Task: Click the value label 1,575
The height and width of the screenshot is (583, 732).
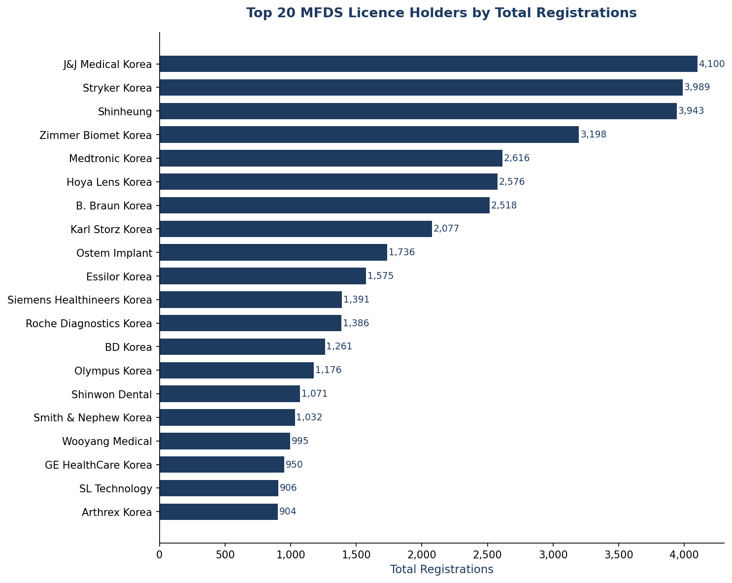Action: pyautogui.click(x=380, y=276)
